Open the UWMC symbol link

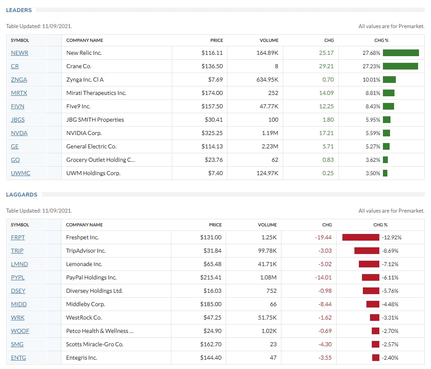(x=20, y=173)
